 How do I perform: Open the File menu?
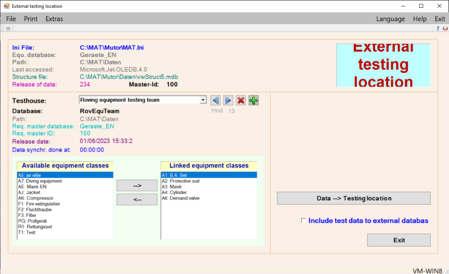[x=11, y=19]
